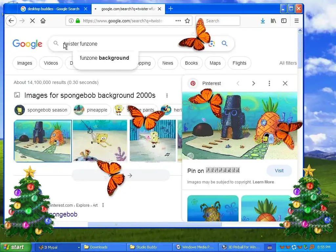
Task: Filter results by Videos
Action: click(x=51, y=63)
